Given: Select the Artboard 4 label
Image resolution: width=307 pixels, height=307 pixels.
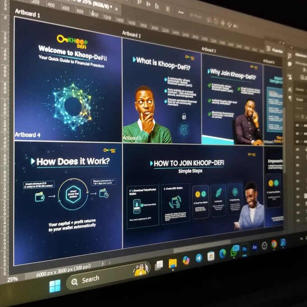Looking at the screenshot, I should [x=28, y=135].
